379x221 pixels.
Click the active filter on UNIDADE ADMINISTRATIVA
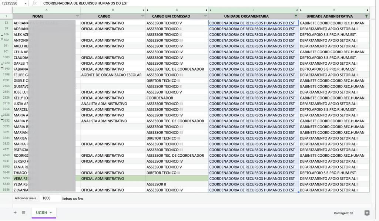366,16
